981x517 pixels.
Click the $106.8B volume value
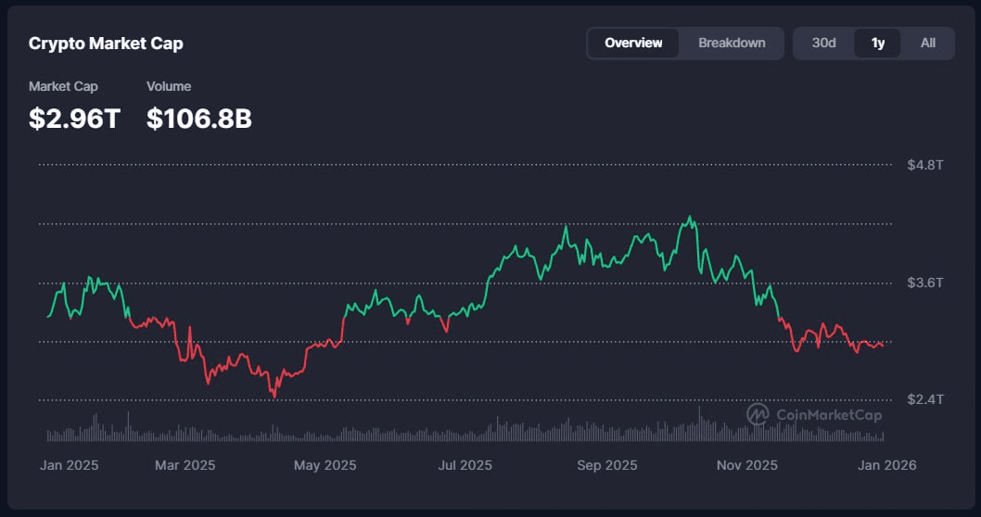pyautogui.click(x=199, y=118)
